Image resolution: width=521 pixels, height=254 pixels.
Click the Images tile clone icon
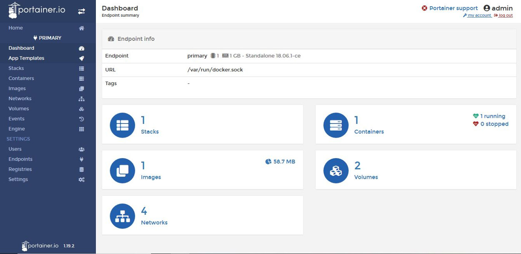[122, 171]
